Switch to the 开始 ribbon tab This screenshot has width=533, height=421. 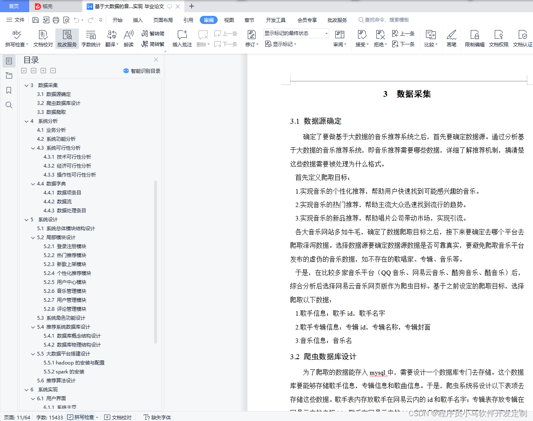coord(118,20)
